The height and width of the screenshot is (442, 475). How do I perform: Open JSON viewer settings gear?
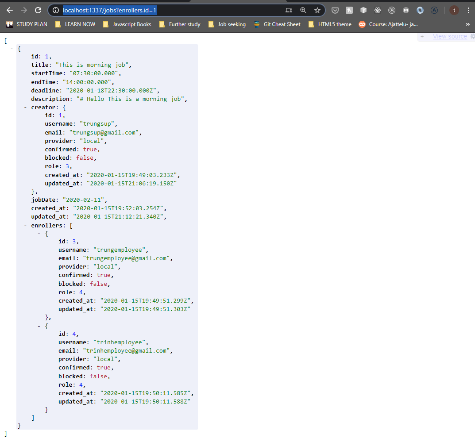(473, 37)
